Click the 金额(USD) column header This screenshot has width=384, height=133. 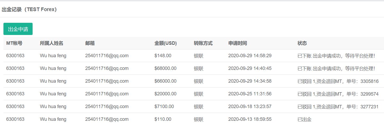coord(165,43)
